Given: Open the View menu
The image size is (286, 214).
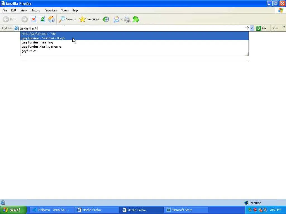Looking at the screenshot, I should click(23, 10).
